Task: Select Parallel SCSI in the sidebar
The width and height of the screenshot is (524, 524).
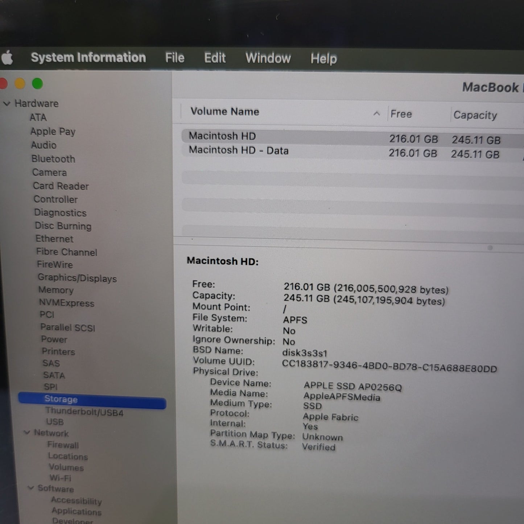Action: [x=68, y=327]
